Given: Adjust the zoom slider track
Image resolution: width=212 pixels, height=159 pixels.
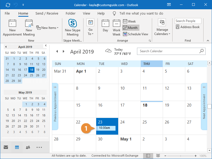Looking at the screenshot, I should point(180,156).
